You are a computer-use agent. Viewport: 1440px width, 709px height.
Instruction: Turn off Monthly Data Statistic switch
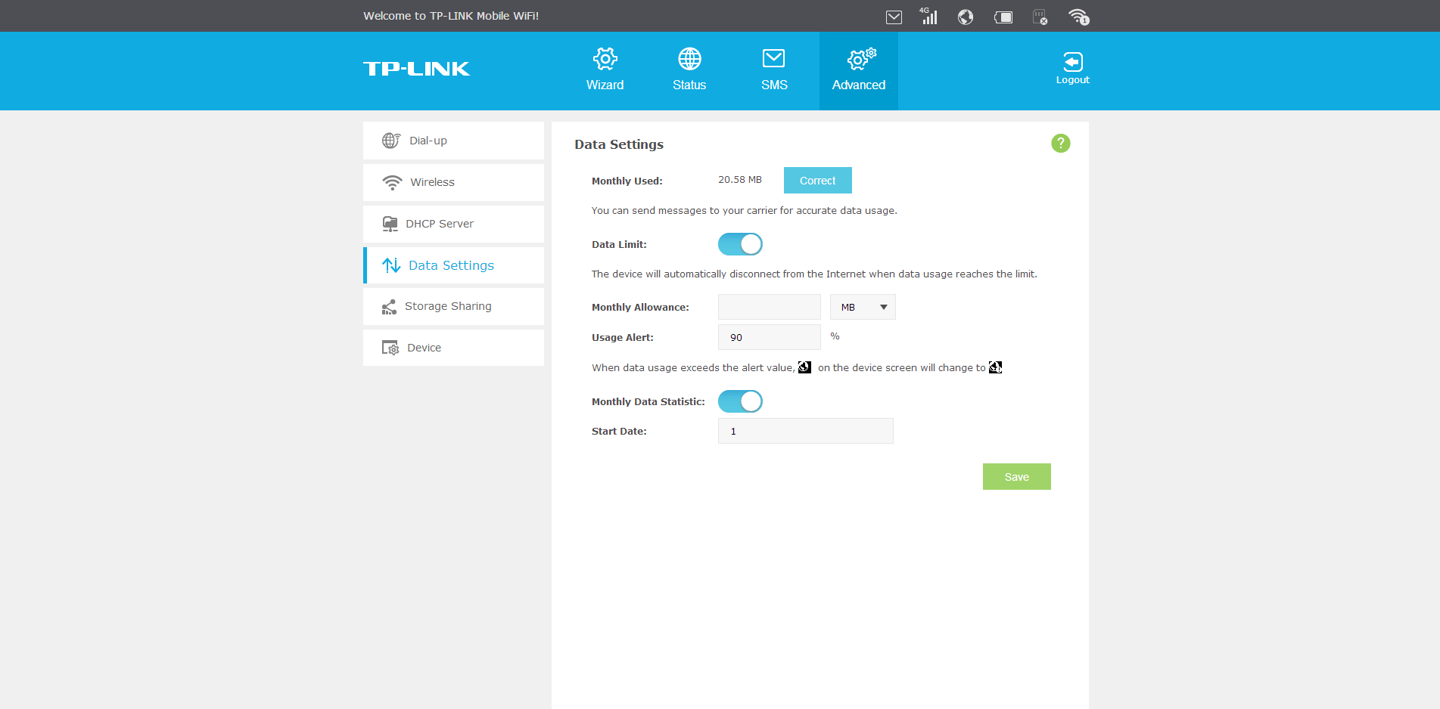(740, 401)
